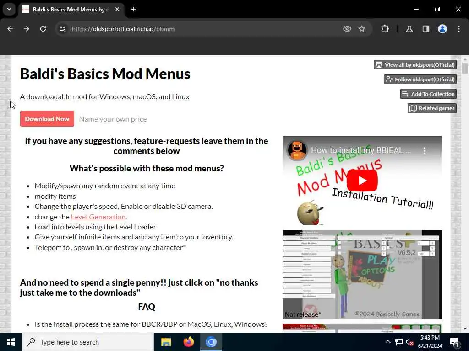Click A downloadable mod for Windows text
The image size is (469, 351).
(x=105, y=97)
